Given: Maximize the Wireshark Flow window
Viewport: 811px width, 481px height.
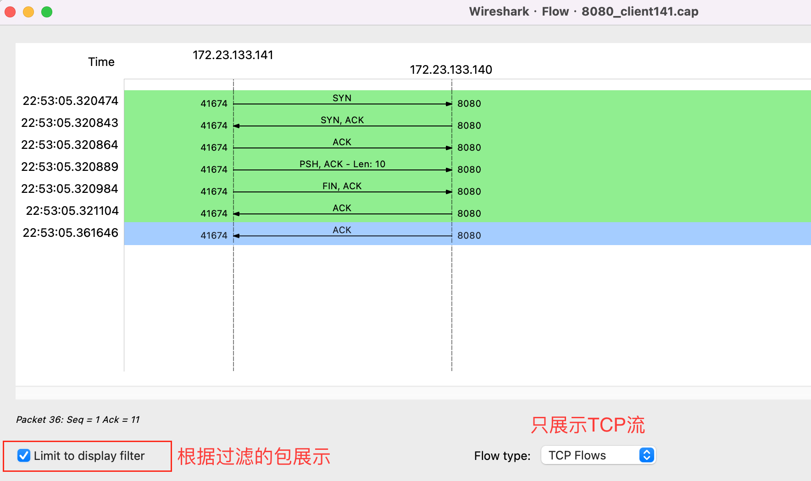Looking at the screenshot, I should tap(47, 12).
